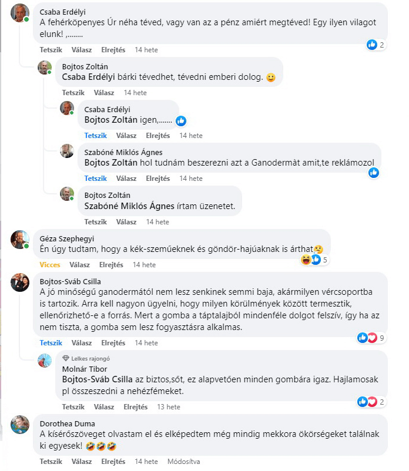Viewport: 409px width, 471px height.
Task: Click 'Elrejtés' under Molnár Tibor's reply
Action: pyautogui.click(x=136, y=407)
